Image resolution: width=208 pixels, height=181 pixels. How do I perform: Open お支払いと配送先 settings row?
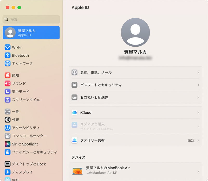(135, 97)
